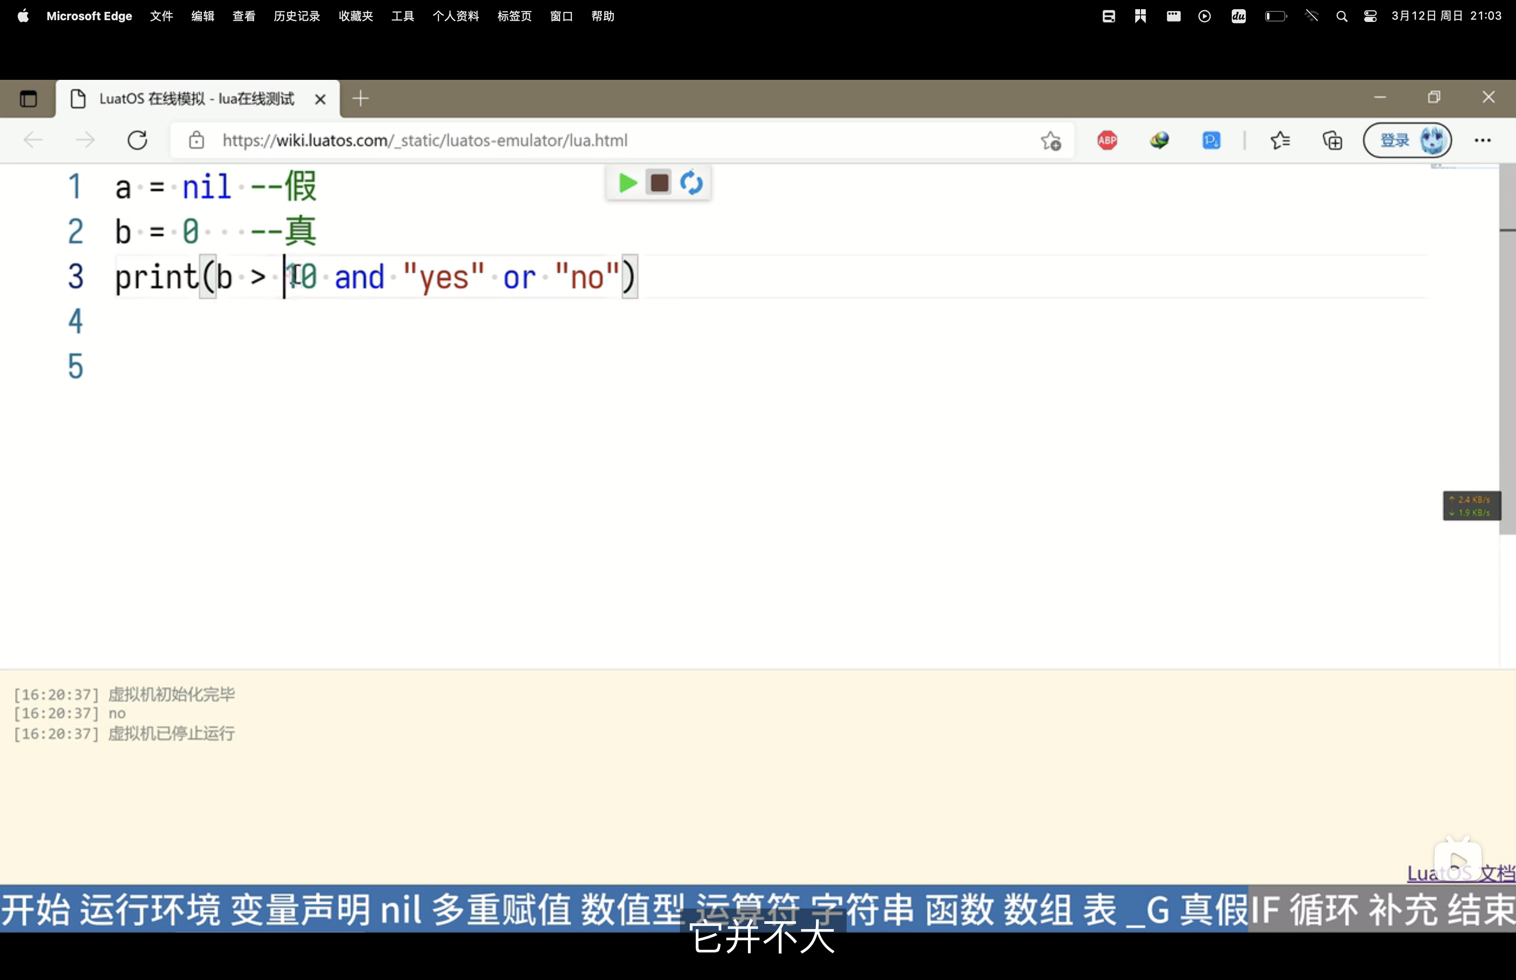The width and height of the screenshot is (1516, 980).
Task: Open the 窗口 menu
Action: click(562, 16)
